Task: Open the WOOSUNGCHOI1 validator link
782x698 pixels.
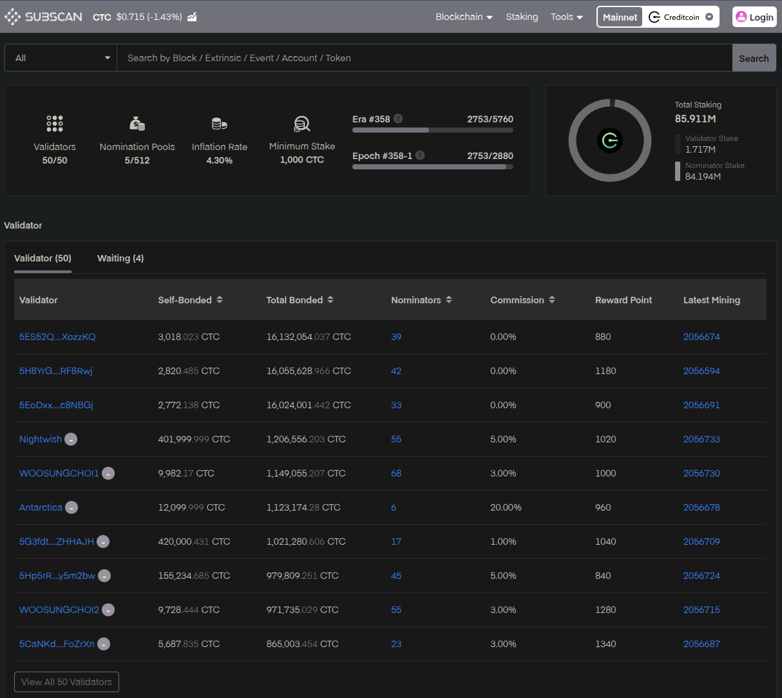Action: pyautogui.click(x=59, y=473)
